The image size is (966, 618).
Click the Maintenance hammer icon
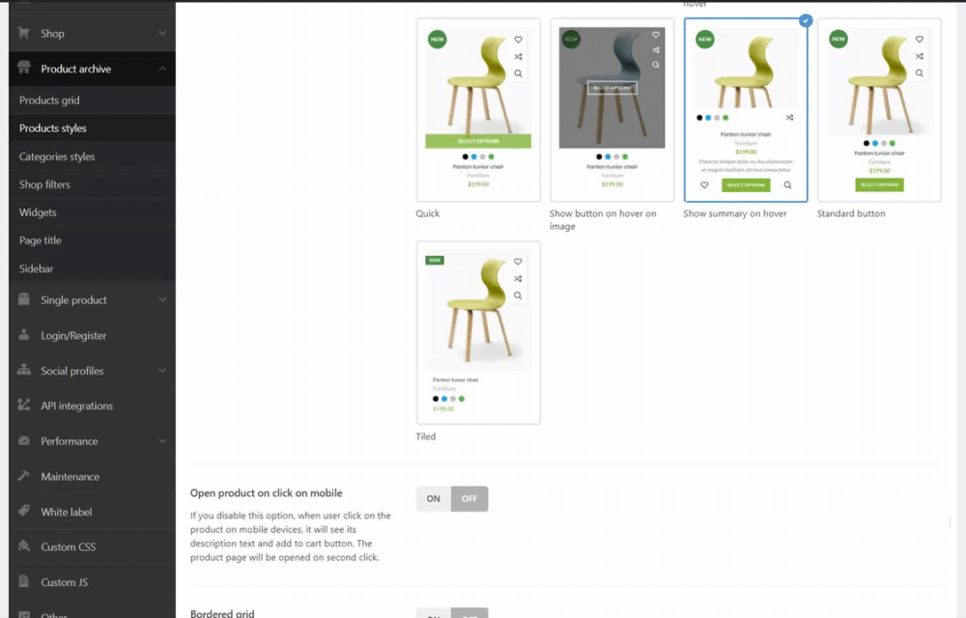(24, 476)
